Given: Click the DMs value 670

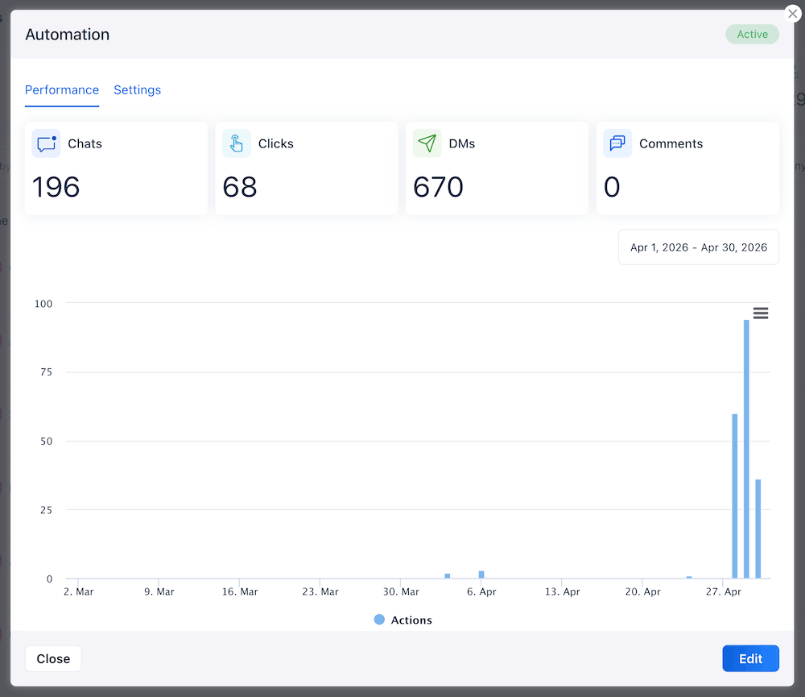Looking at the screenshot, I should point(439,187).
